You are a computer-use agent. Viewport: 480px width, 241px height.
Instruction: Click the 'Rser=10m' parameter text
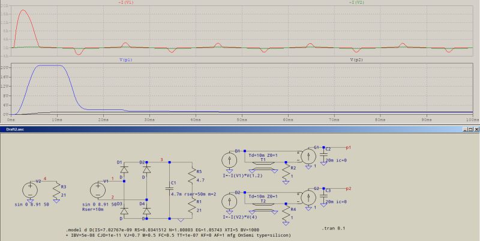[x=93, y=210]
